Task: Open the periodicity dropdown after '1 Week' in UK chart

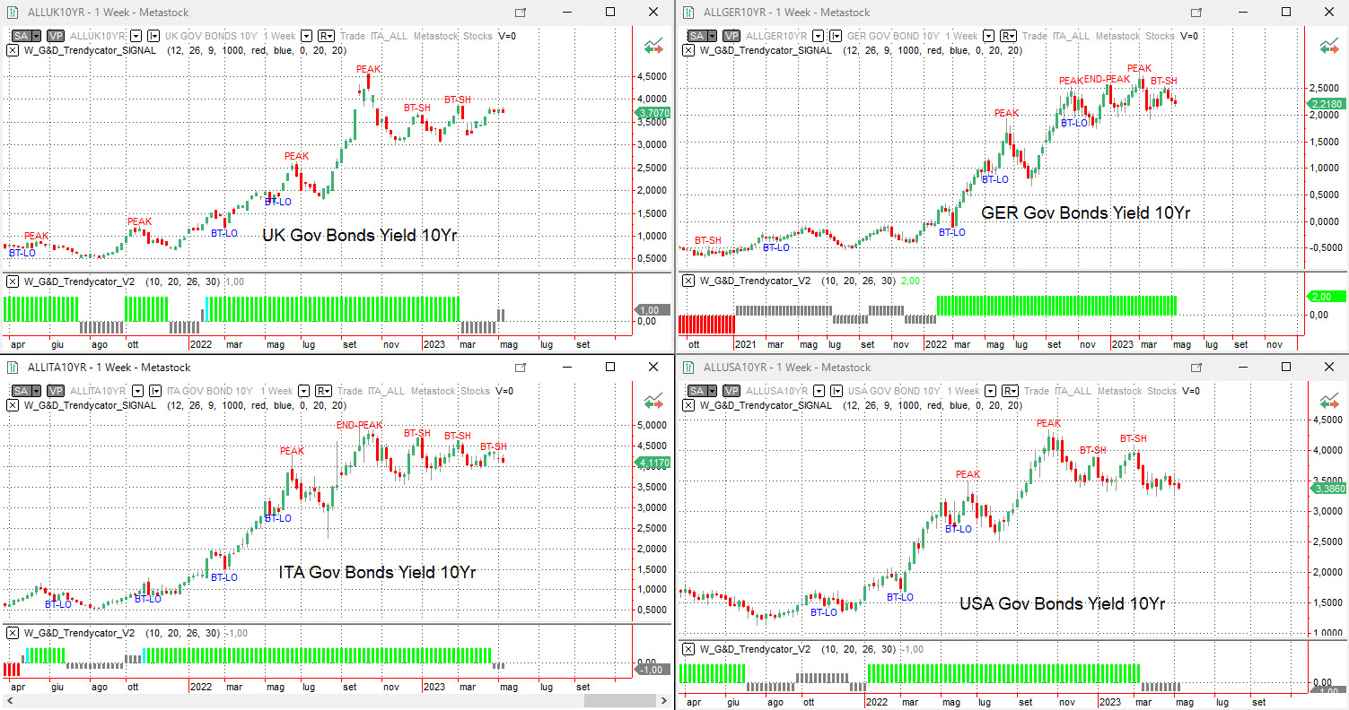Action: point(307,36)
